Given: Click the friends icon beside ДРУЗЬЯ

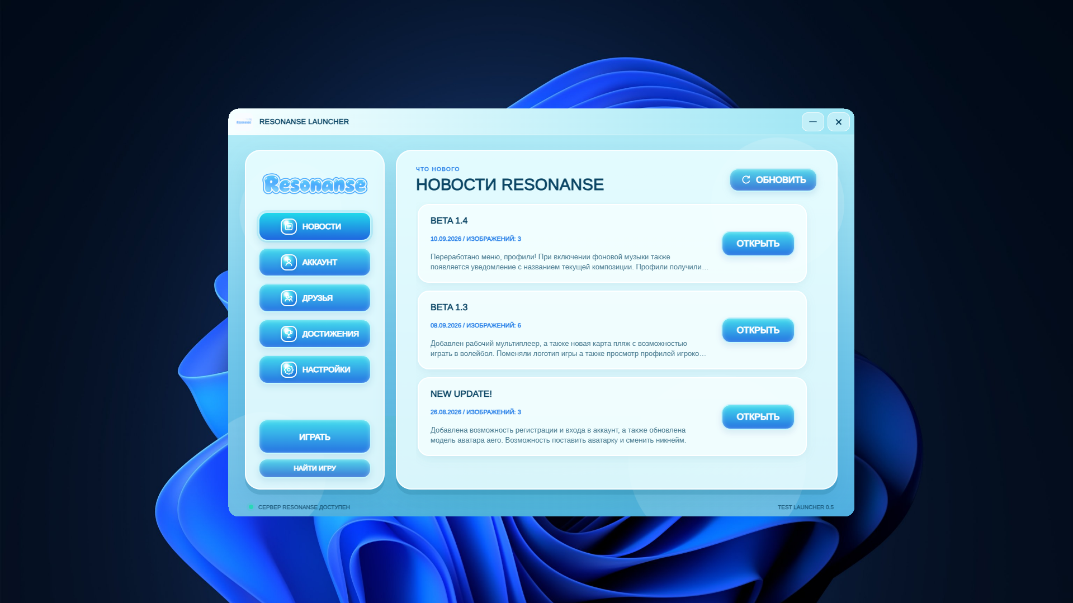Looking at the screenshot, I should 289,298.
